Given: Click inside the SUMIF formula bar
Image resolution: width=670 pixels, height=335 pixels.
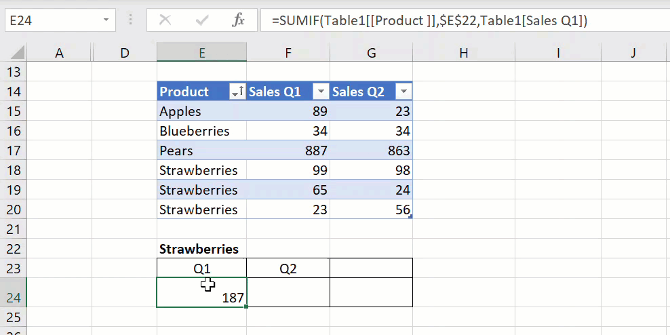Looking at the screenshot, I should [x=461, y=20].
